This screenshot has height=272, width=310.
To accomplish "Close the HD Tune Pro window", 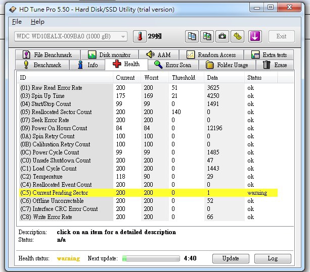I will [x=289, y=8].
